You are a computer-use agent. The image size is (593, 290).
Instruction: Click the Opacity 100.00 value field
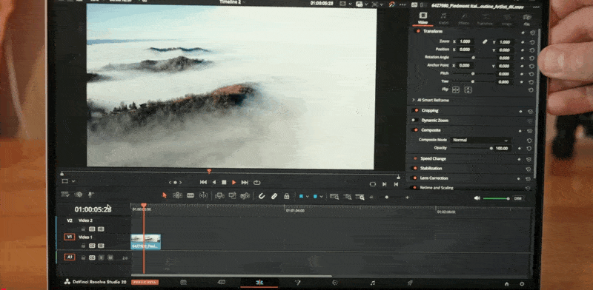click(503, 149)
